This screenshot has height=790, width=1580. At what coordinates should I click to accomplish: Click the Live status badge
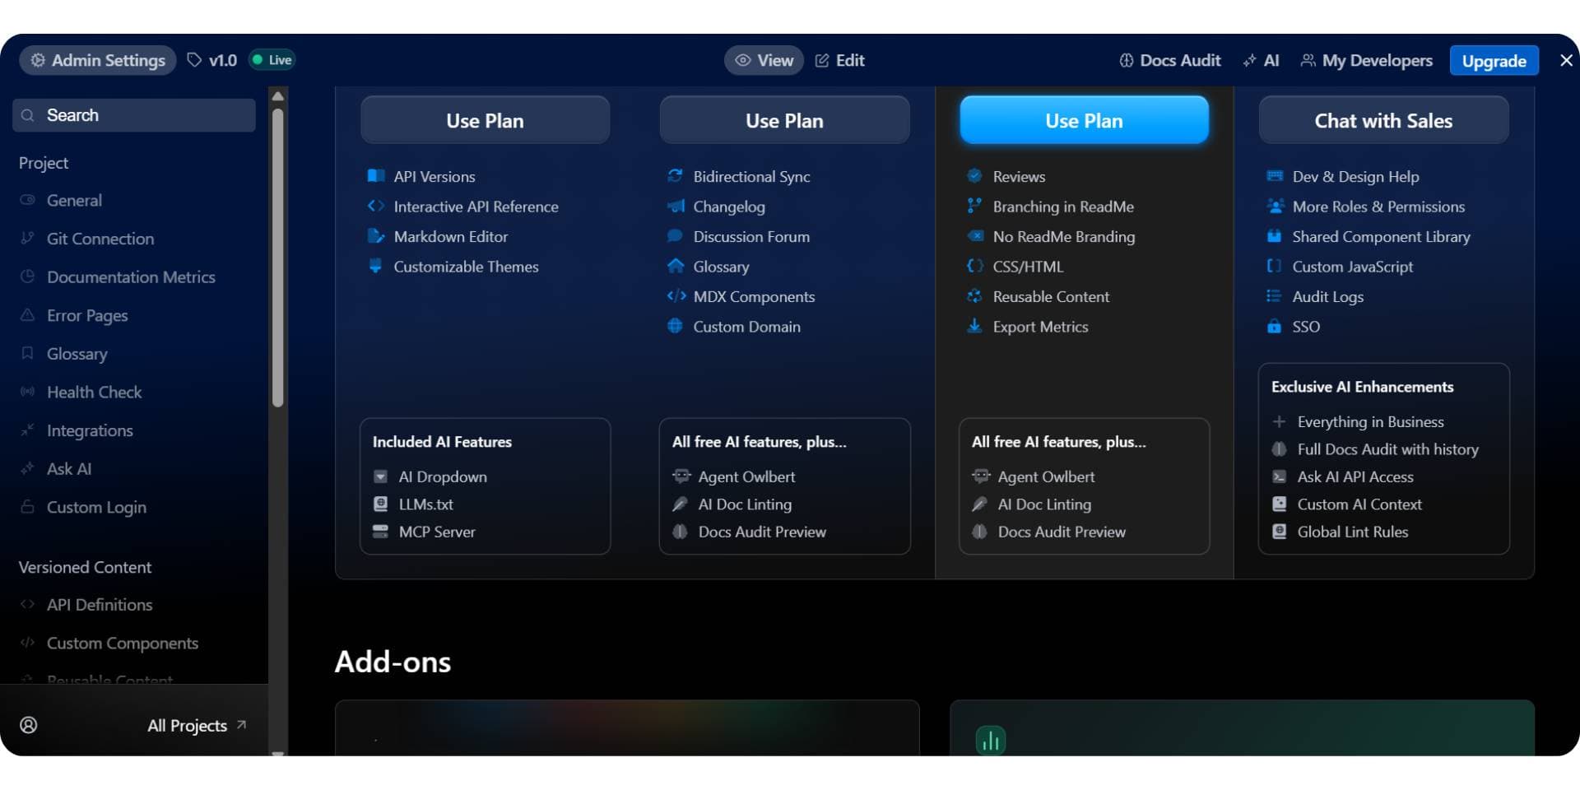click(x=272, y=60)
